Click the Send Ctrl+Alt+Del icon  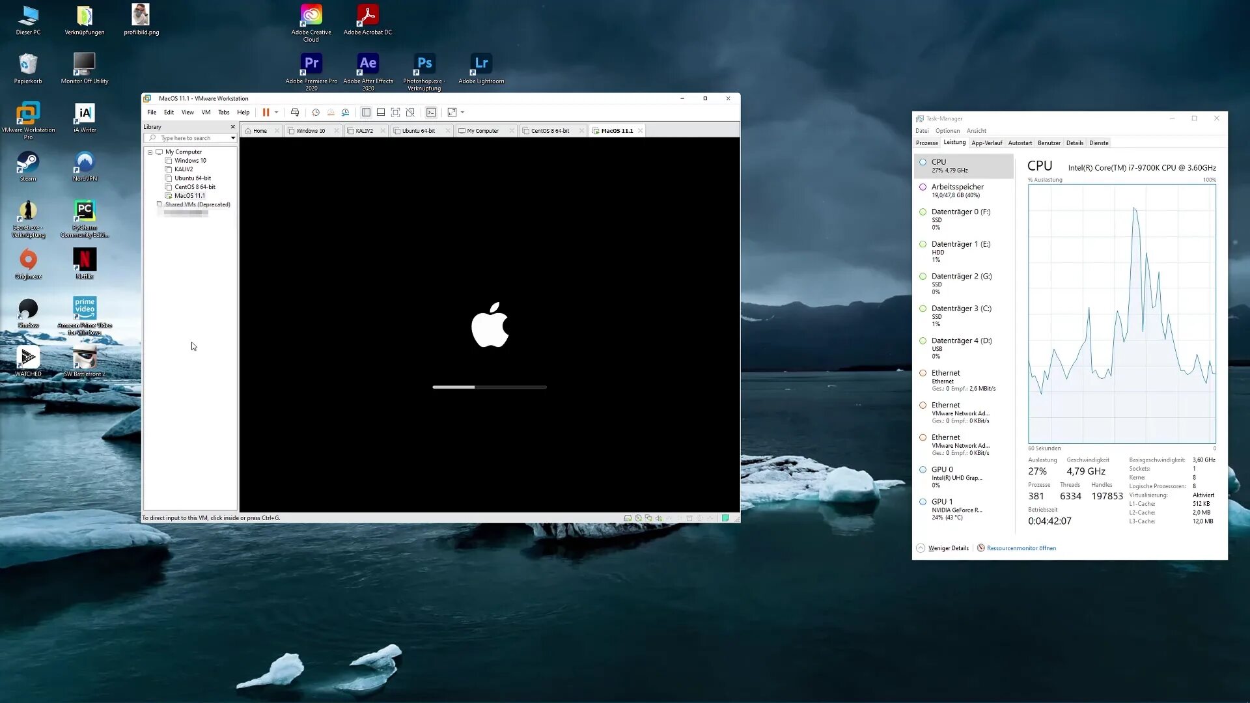pos(295,113)
